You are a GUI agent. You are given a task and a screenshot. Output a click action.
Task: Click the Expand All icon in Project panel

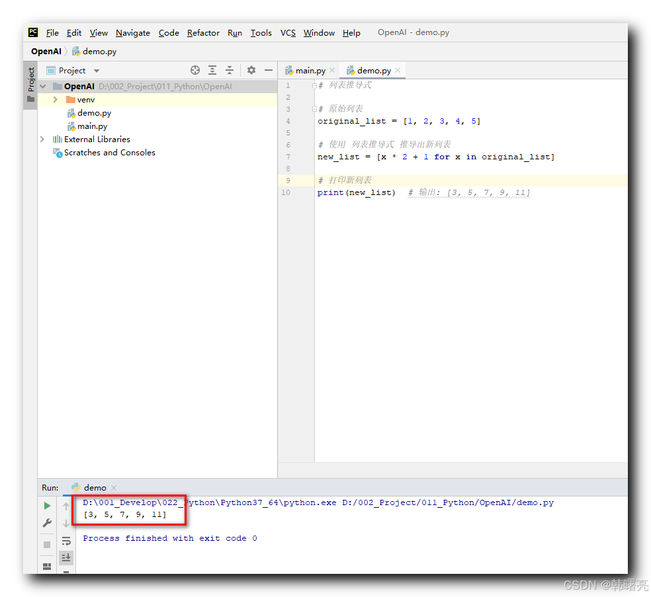(212, 70)
